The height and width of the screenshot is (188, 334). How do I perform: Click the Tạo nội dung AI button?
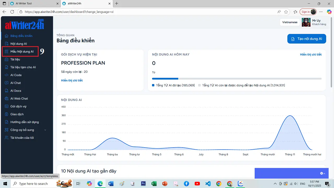pos(307,39)
